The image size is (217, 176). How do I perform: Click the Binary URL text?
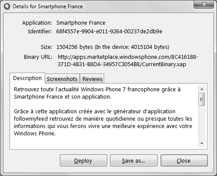(x=128, y=61)
